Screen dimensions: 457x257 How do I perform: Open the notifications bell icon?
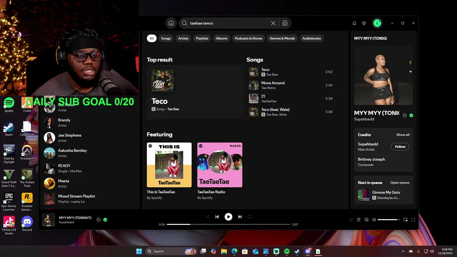(x=354, y=23)
